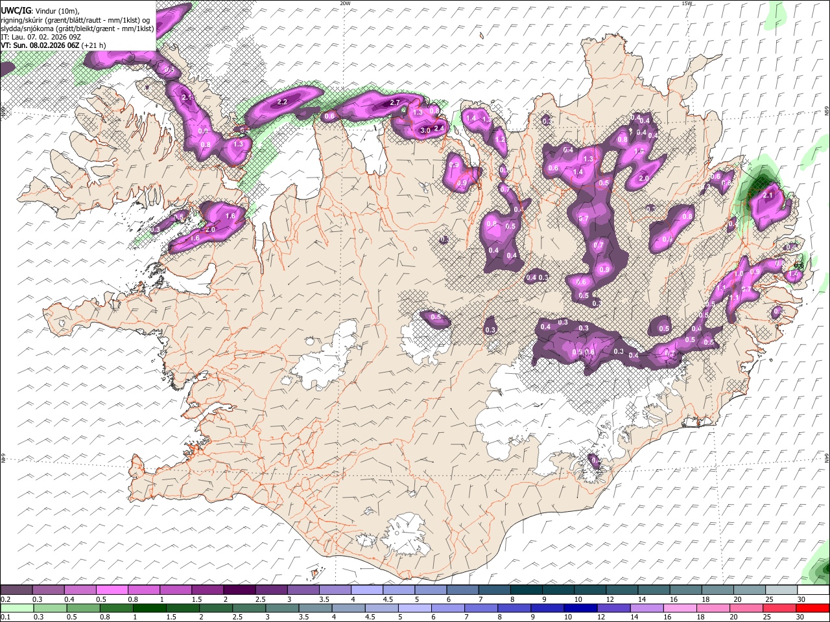Click bottom-row swatch between 10 and 12

pos(580,608)
